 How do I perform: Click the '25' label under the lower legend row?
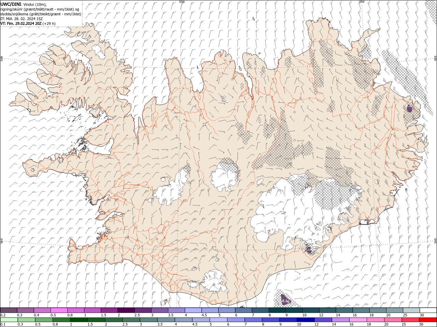pos(404,325)
